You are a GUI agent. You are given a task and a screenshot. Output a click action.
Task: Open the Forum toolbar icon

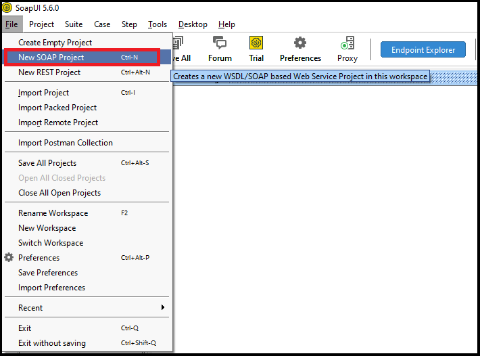(x=220, y=49)
